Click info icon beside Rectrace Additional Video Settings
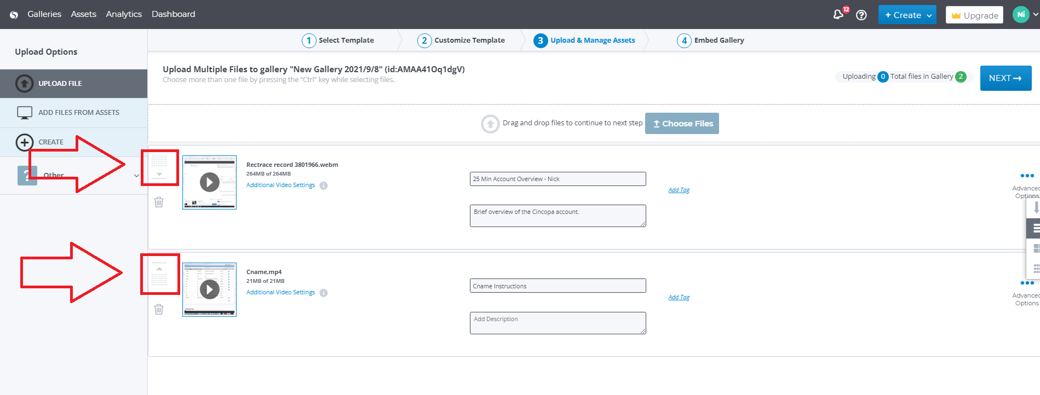Image resolution: width=1040 pixels, height=395 pixels. [x=324, y=185]
